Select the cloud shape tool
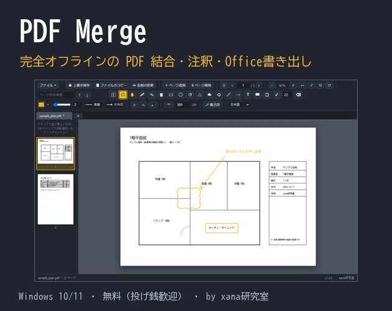The image size is (392, 311). (x=209, y=95)
